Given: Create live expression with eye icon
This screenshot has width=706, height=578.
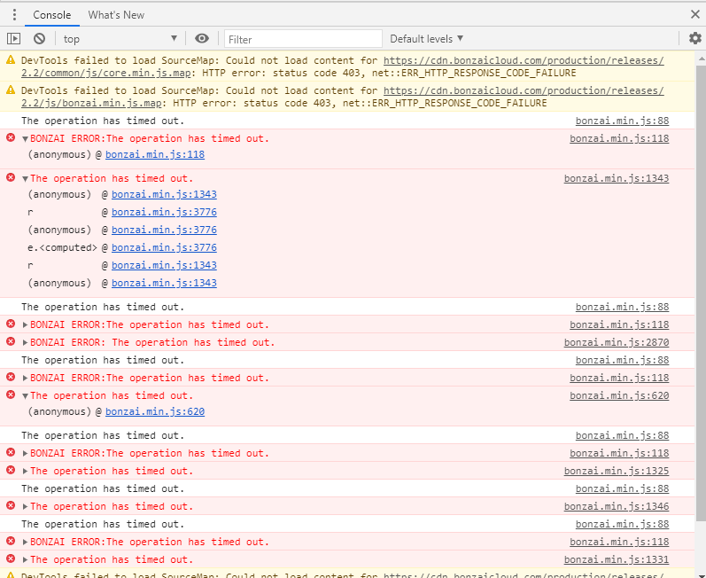Looking at the screenshot, I should (202, 39).
